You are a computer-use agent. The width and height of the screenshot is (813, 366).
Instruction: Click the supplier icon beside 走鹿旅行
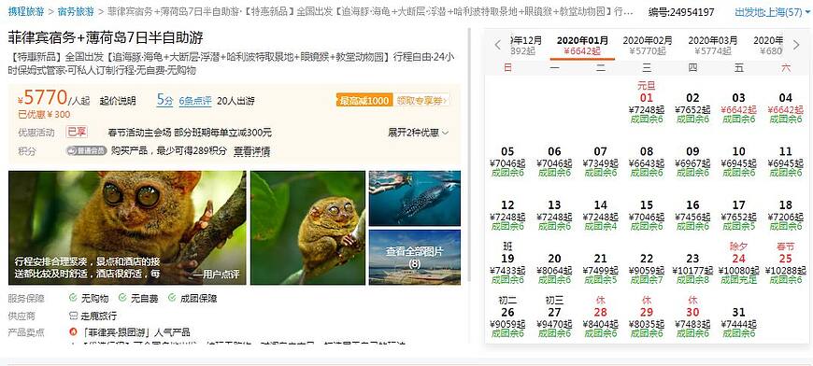(73, 316)
